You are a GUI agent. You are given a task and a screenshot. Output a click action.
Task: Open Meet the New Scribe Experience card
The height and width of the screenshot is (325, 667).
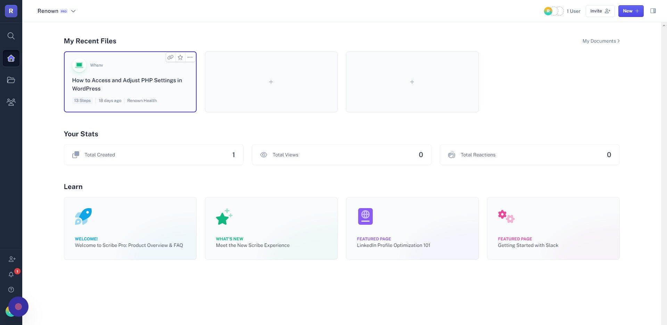(x=271, y=228)
